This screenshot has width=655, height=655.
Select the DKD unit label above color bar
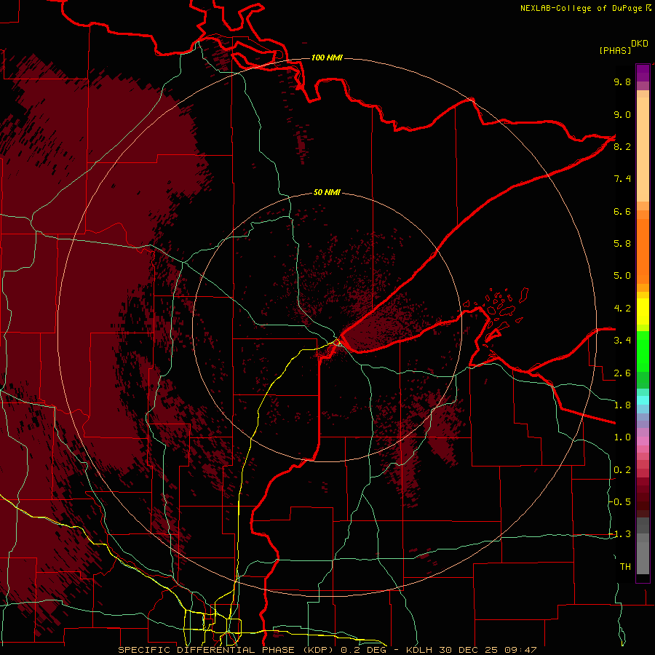pyautogui.click(x=640, y=44)
